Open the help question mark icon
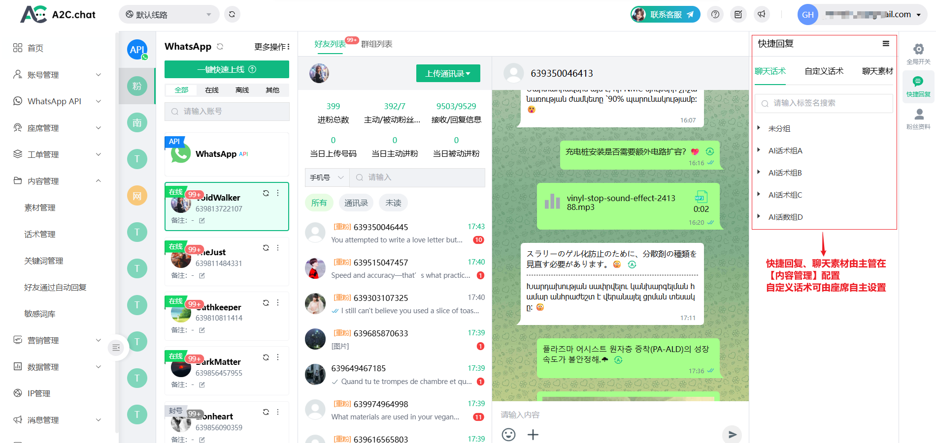Screen dimensions: 936x443 tap(715, 14)
